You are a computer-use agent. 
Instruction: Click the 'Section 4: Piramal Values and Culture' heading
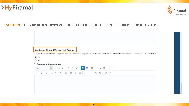pyautogui.click(x=54, y=50)
